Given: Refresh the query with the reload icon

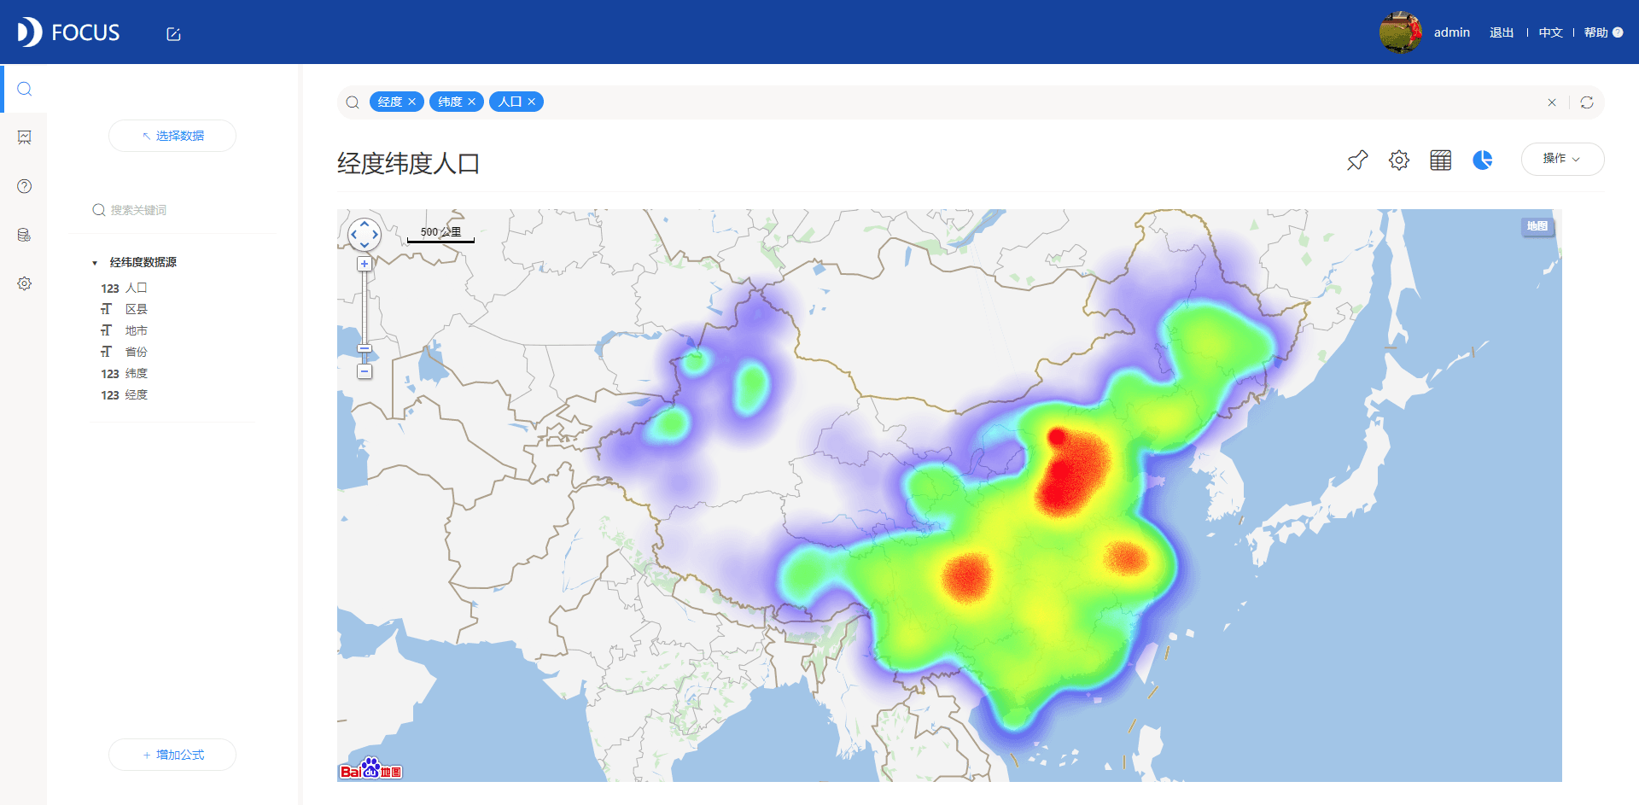Looking at the screenshot, I should 1587,102.
